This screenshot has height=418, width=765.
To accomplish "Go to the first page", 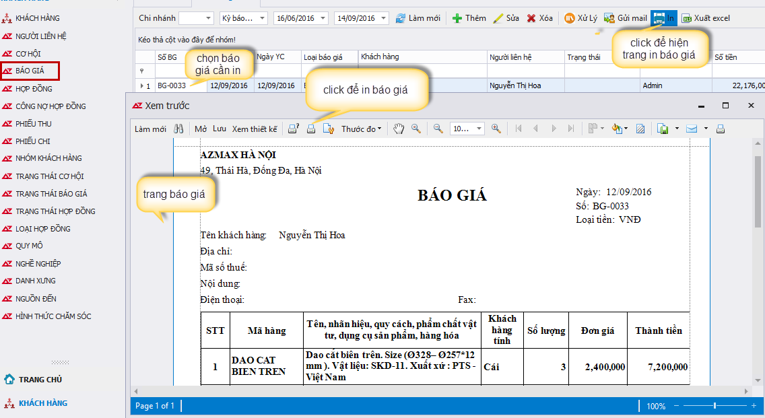I will click(519, 129).
